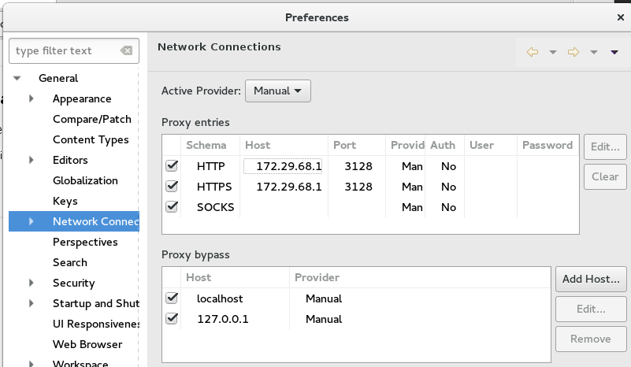Click the Host column header in Proxy entries
This screenshot has height=367, width=631.
[x=284, y=145]
